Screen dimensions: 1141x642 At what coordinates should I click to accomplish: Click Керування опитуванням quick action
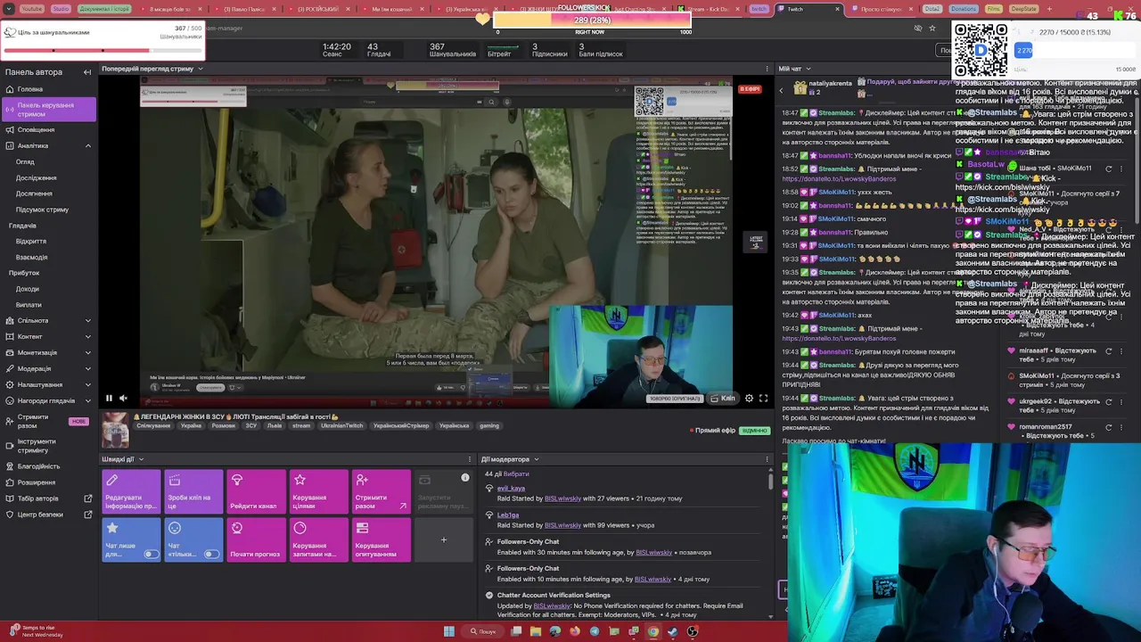pyautogui.click(x=381, y=539)
